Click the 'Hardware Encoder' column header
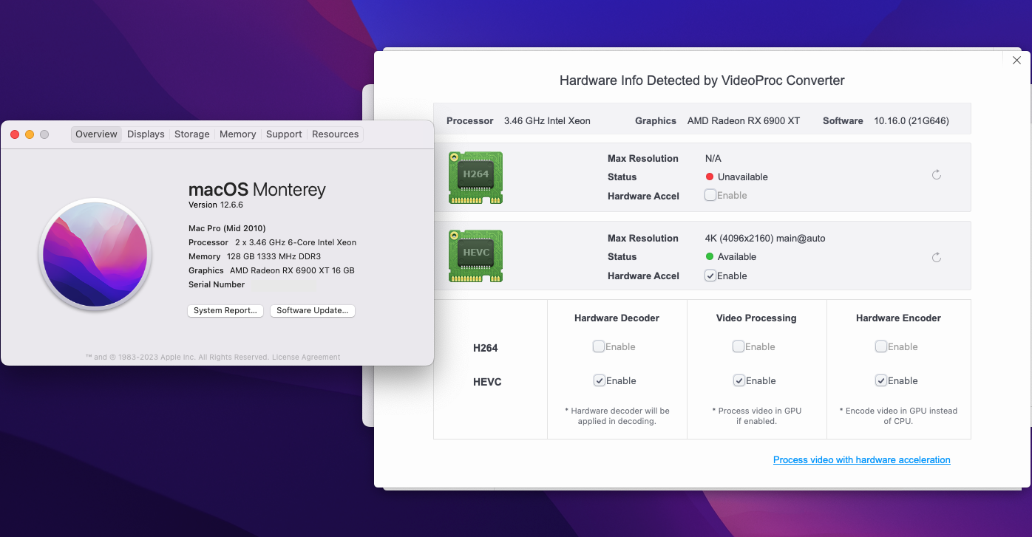 coord(898,318)
